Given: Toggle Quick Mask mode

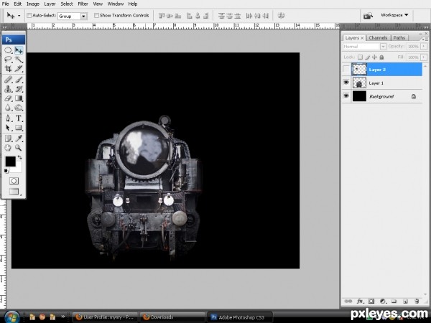Looking at the screenshot, I should click(14, 181).
